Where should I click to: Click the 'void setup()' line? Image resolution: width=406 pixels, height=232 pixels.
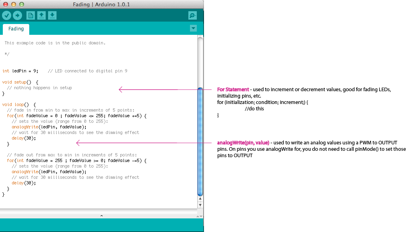[x=20, y=82]
